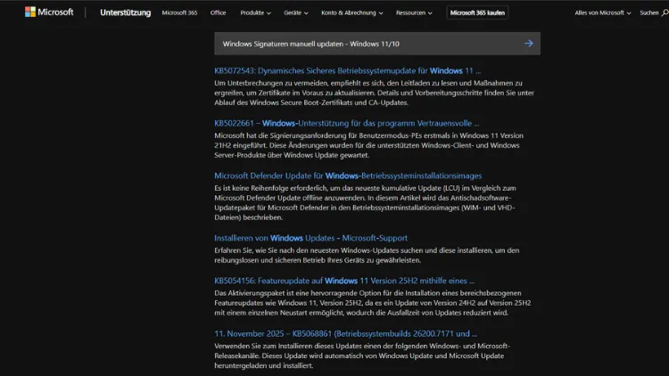
Task: Open 11. November 2025 KB5068861 result
Action: (345, 333)
